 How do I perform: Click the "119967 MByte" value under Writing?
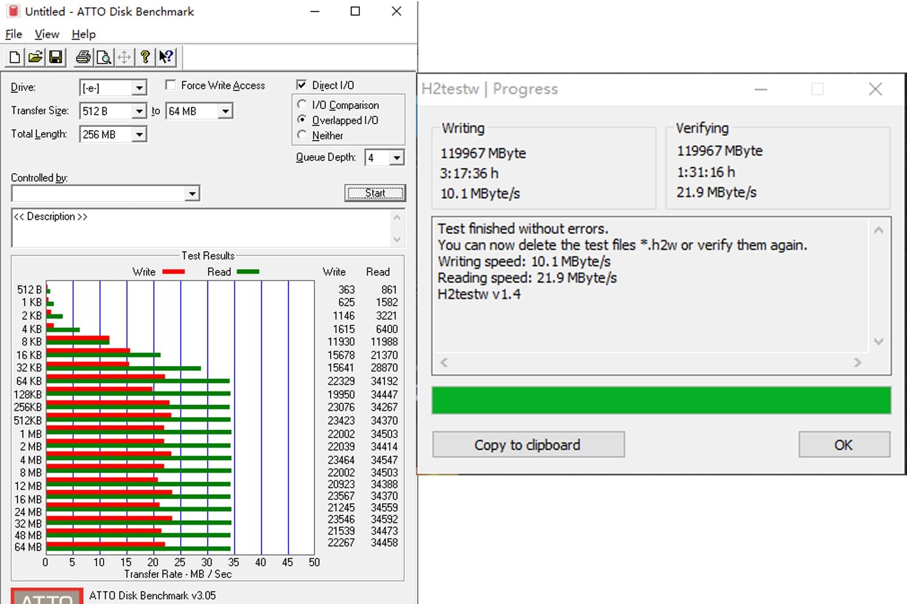coord(483,154)
